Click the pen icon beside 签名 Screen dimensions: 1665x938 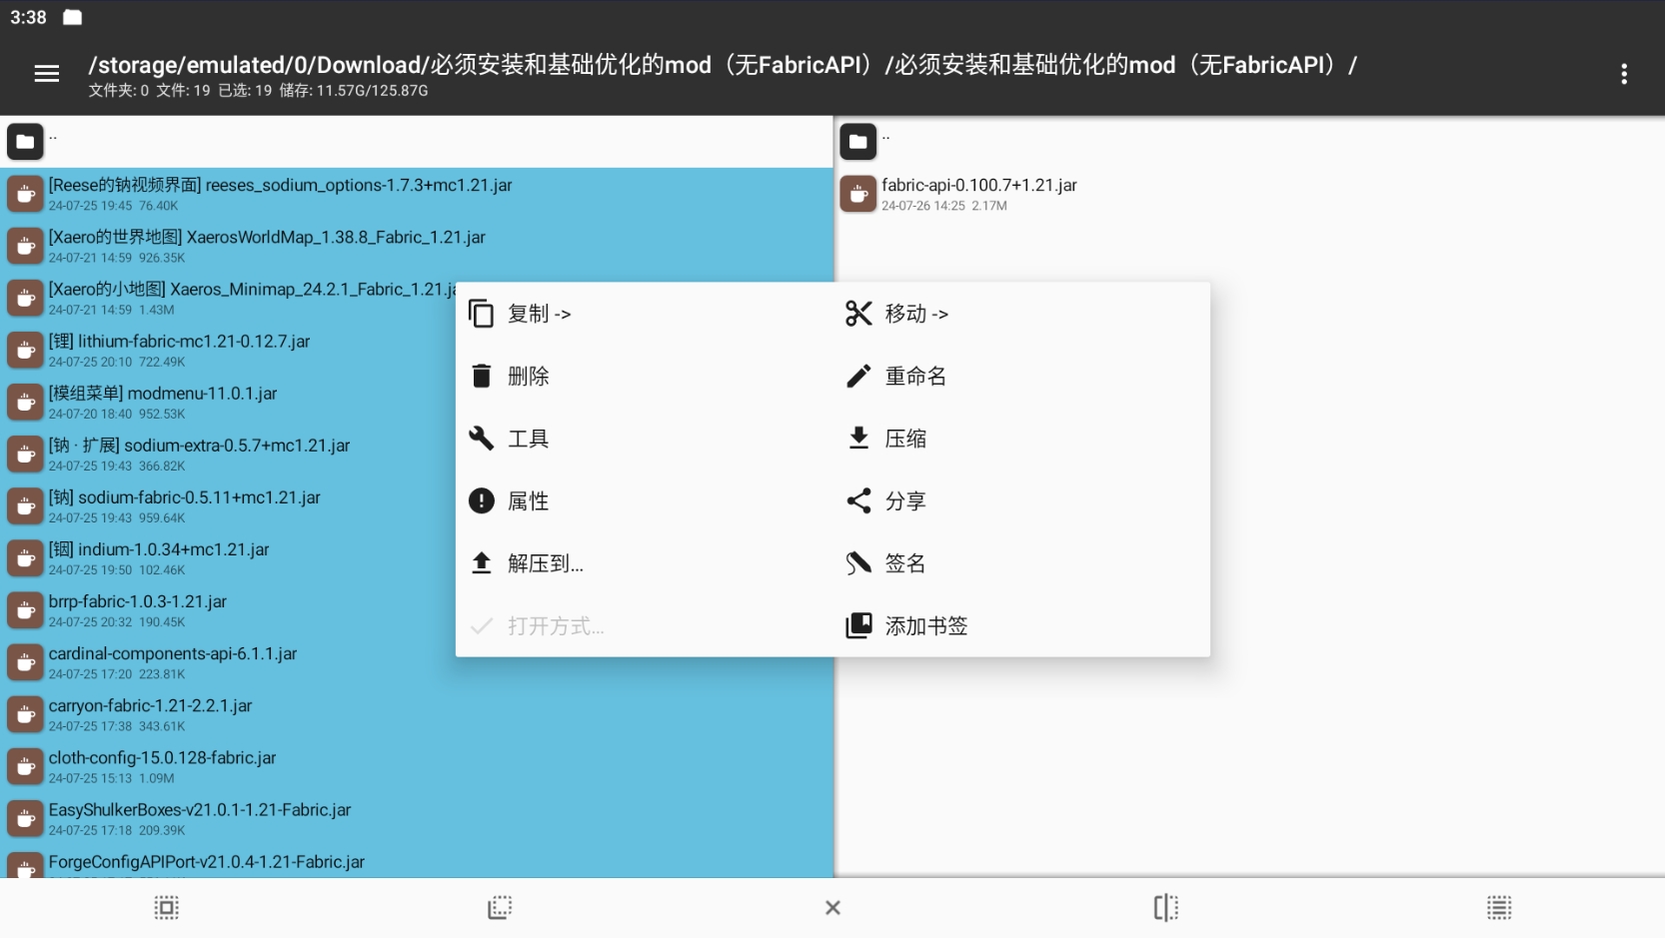pyautogui.click(x=858, y=563)
